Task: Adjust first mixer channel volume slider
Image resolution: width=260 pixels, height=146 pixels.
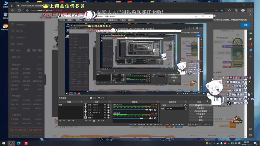Action: tap(131, 110)
